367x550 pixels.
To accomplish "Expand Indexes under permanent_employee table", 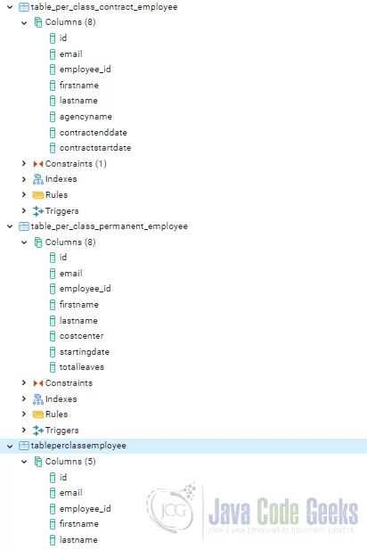I will point(24,398).
